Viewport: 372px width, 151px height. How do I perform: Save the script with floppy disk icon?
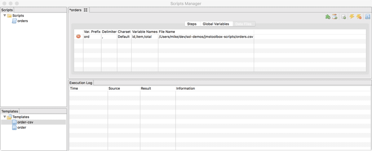(x=368, y=17)
